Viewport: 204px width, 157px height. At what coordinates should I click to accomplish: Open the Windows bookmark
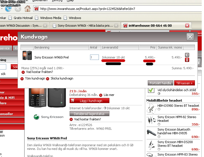[x=72, y=18]
